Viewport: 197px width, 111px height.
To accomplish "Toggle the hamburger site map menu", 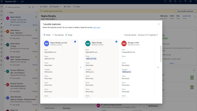I will [x=2, y=7].
